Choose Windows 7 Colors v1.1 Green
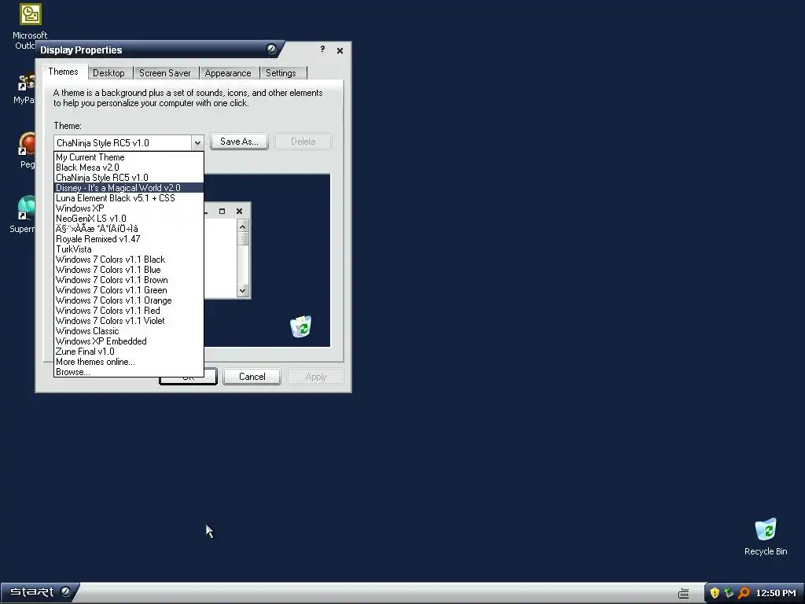Image resolution: width=805 pixels, height=604 pixels. [x=129, y=290]
